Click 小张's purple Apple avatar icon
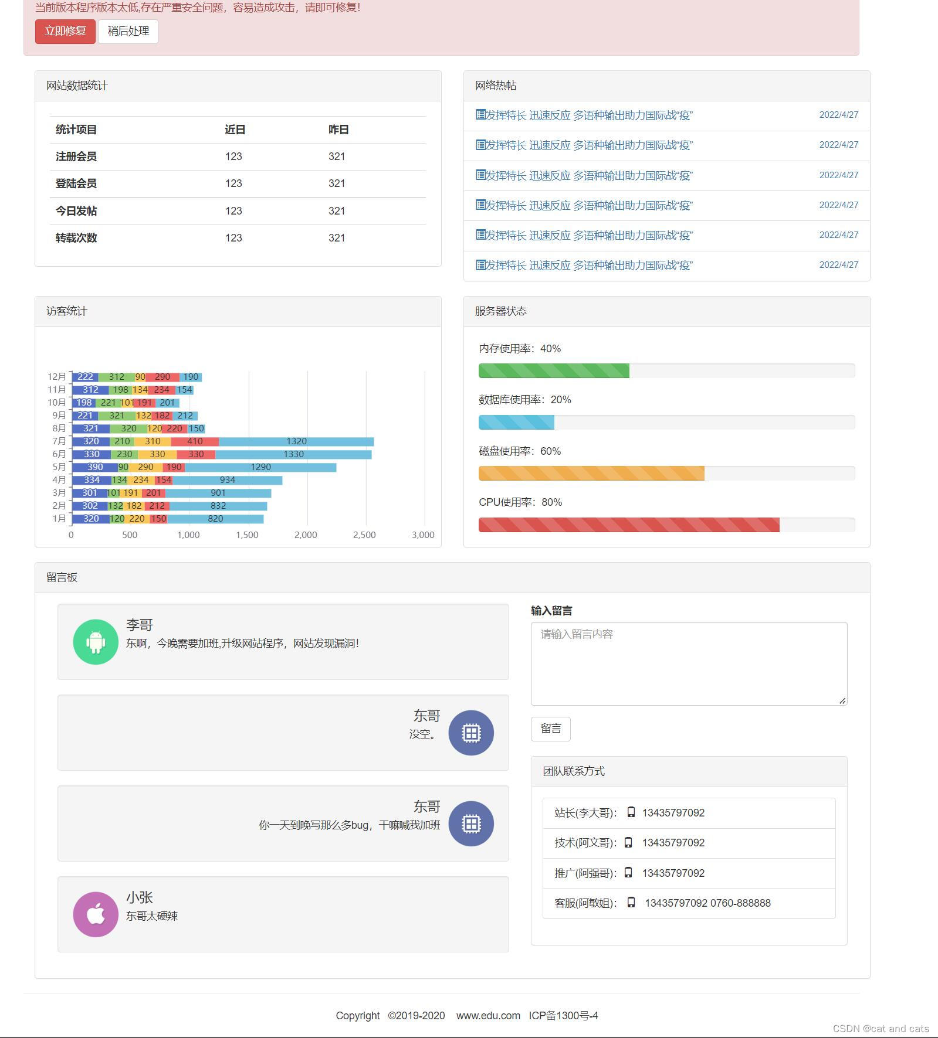938x1038 pixels. pyautogui.click(x=96, y=914)
